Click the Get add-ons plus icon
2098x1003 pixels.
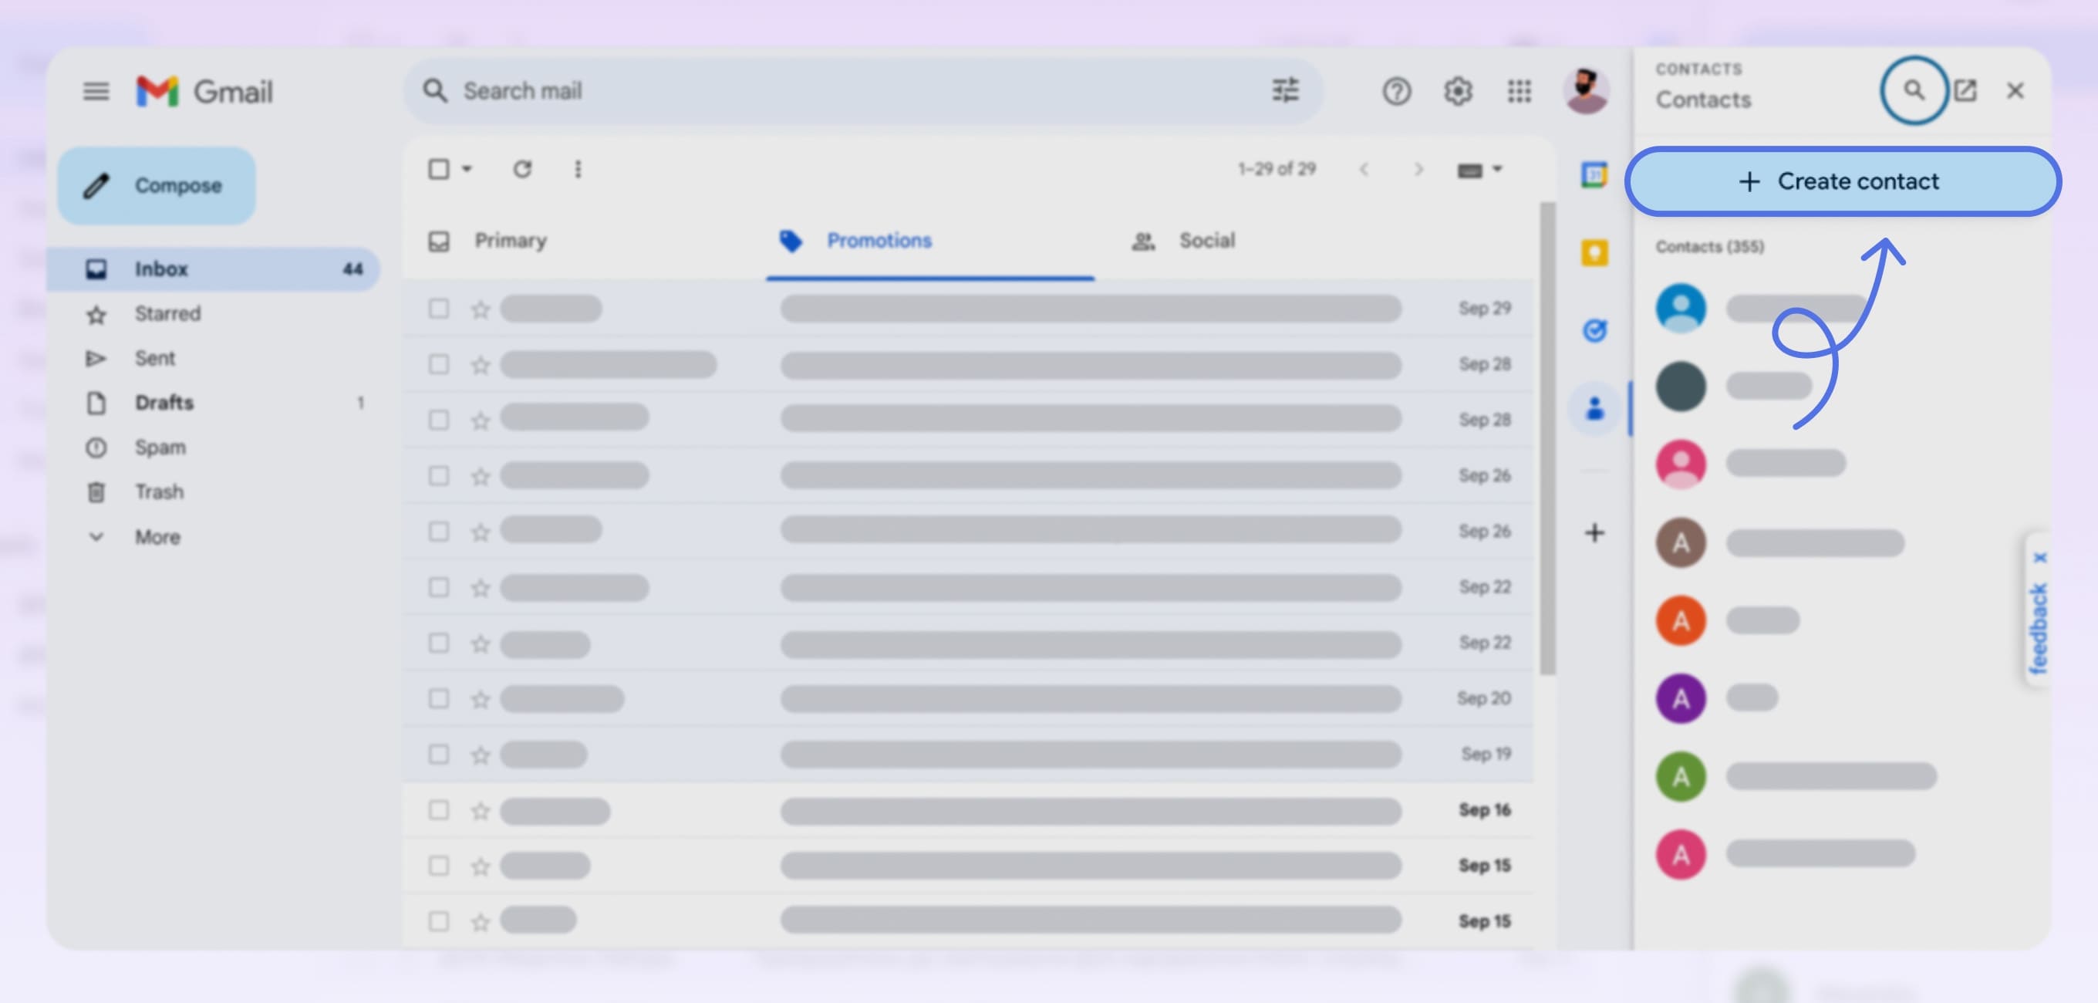tap(1594, 533)
